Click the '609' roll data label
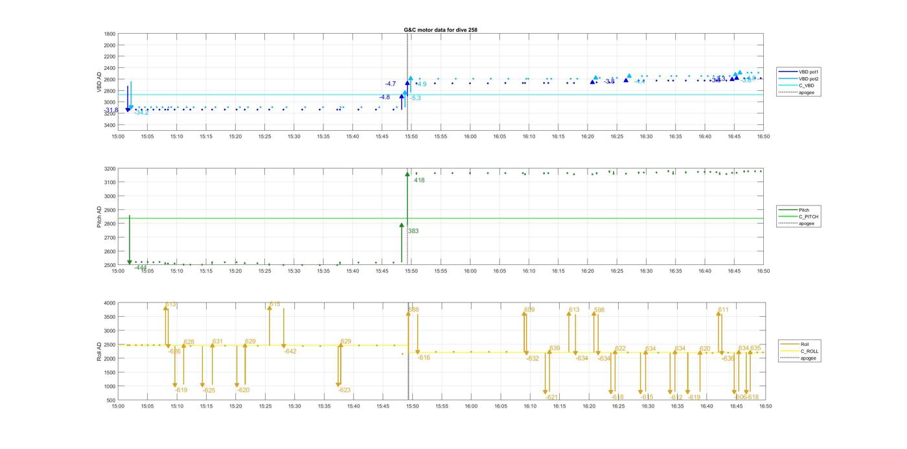The height and width of the screenshot is (449, 907). 529,310
